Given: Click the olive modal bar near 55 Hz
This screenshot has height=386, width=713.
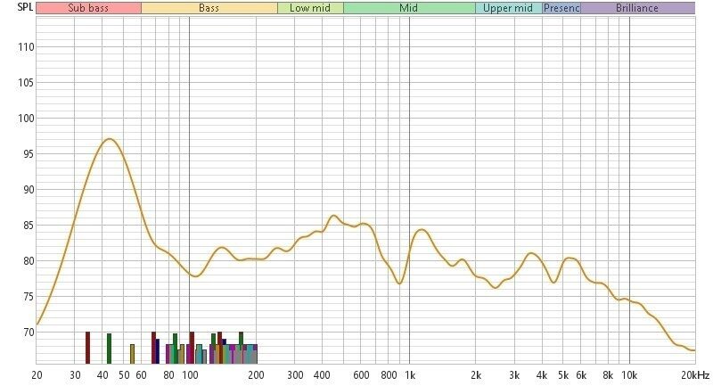Looking at the screenshot, I should pos(132,354).
